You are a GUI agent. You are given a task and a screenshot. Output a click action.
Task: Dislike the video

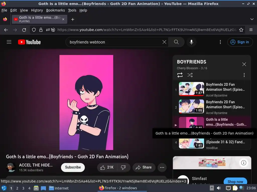[x=123, y=167]
